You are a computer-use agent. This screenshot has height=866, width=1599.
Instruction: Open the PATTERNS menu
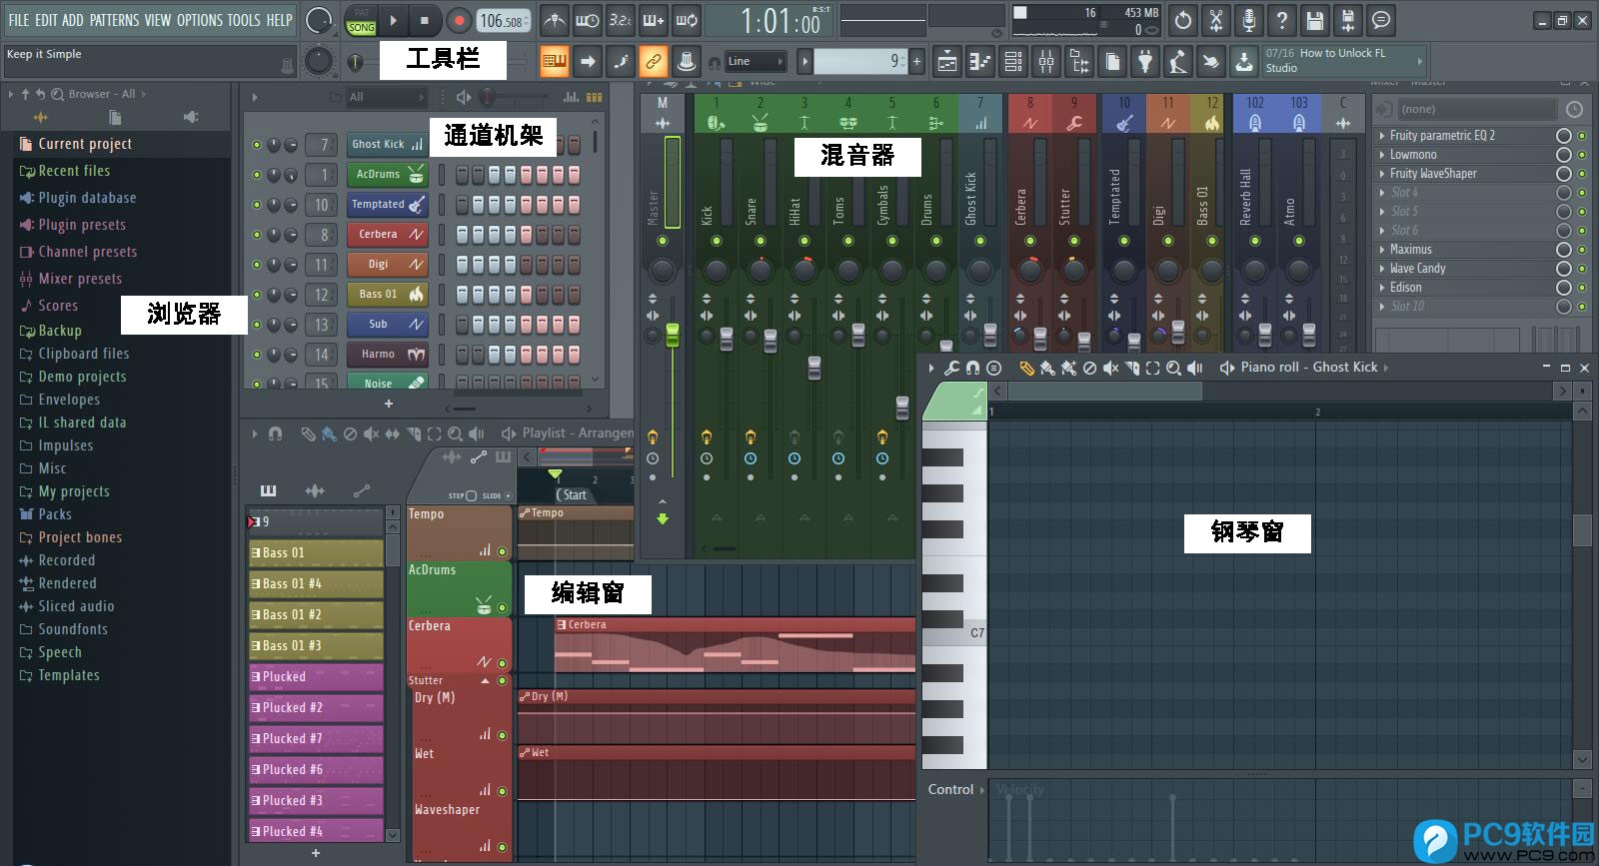(x=114, y=20)
